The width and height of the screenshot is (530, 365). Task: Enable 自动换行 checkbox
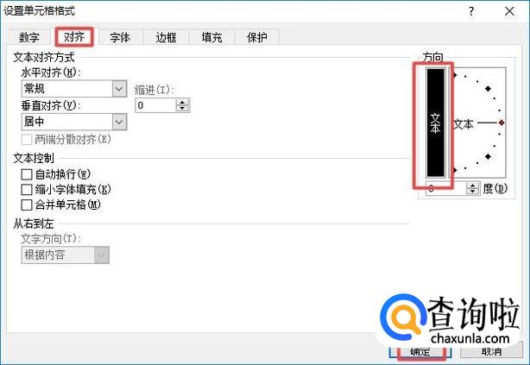(27, 174)
